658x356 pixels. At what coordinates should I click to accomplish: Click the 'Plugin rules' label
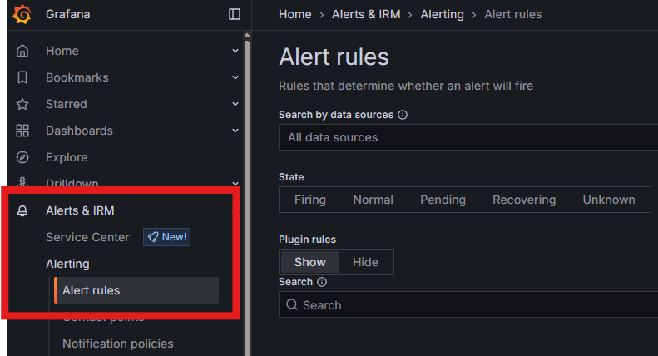(307, 240)
